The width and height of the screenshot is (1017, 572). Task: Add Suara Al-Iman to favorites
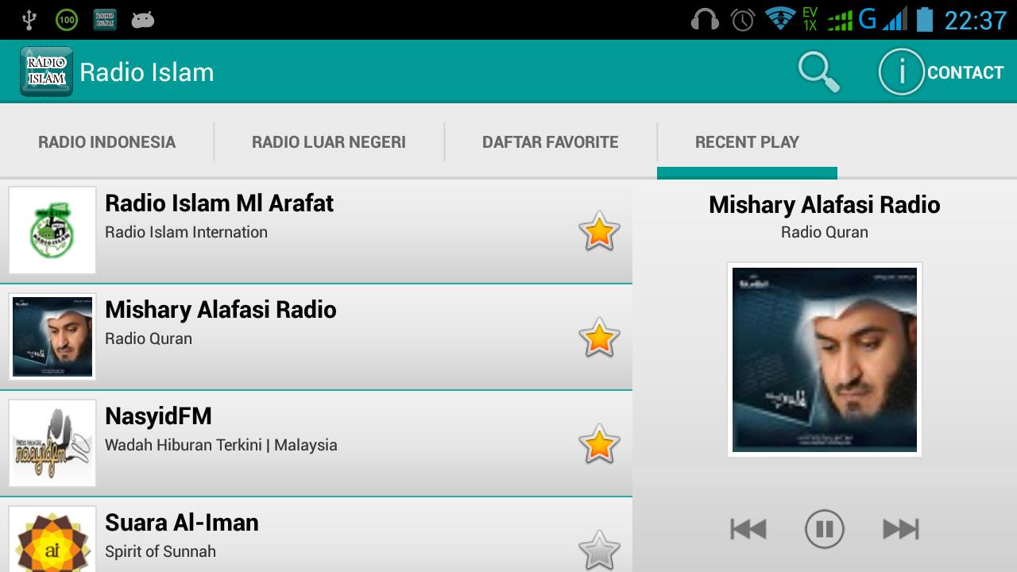[x=599, y=550]
